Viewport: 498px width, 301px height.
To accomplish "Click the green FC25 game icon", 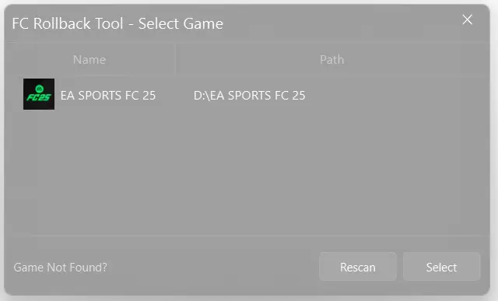I will [x=39, y=94].
